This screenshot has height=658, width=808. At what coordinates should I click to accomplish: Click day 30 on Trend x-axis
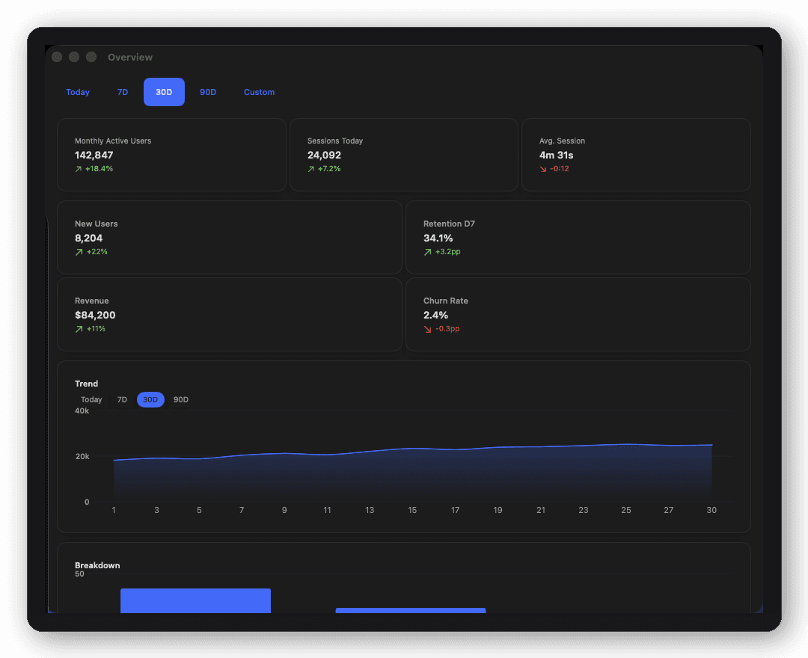(x=711, y=510)
